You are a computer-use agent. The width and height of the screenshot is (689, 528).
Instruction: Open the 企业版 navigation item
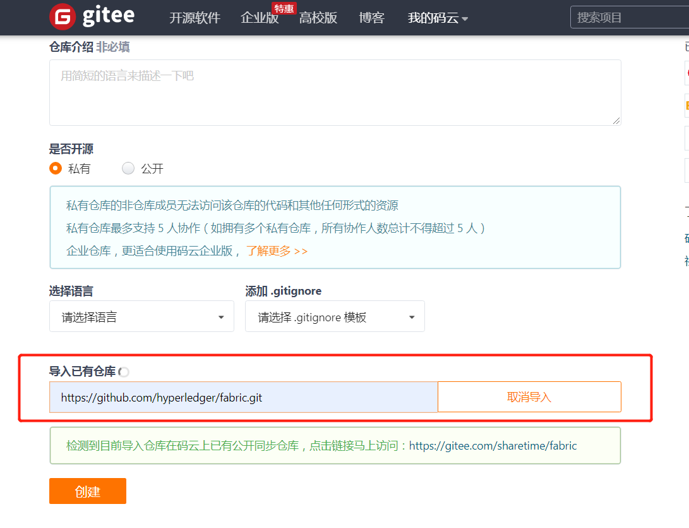[260, 18]
